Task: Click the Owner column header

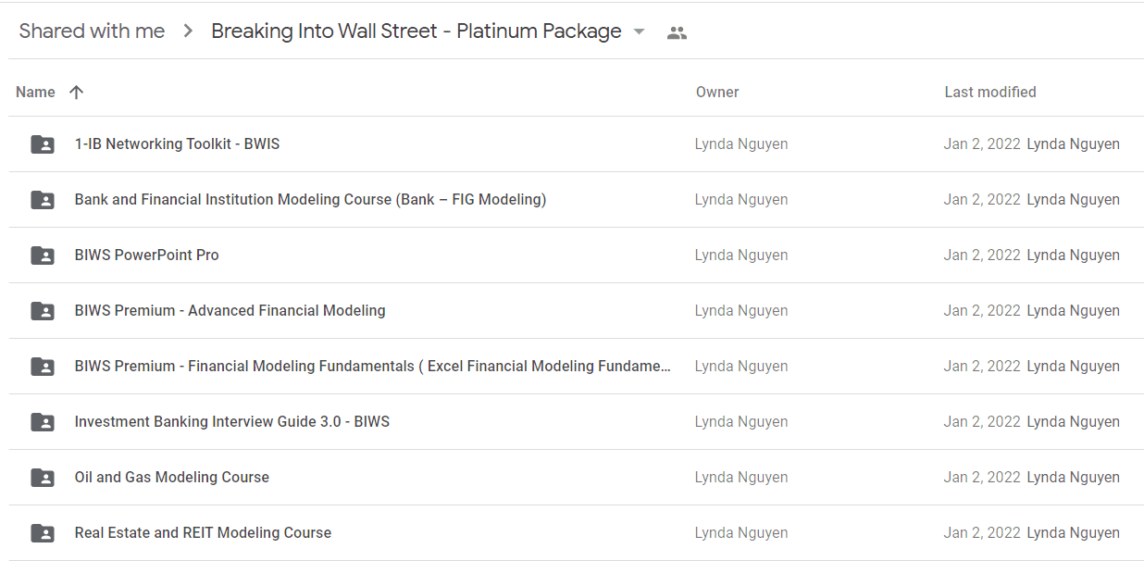Action: pyautogui.click(x=717, y=92)
